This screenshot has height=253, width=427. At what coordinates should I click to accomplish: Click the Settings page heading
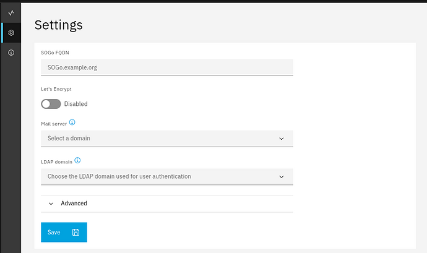pyautogui.click(x=58, y=25)
